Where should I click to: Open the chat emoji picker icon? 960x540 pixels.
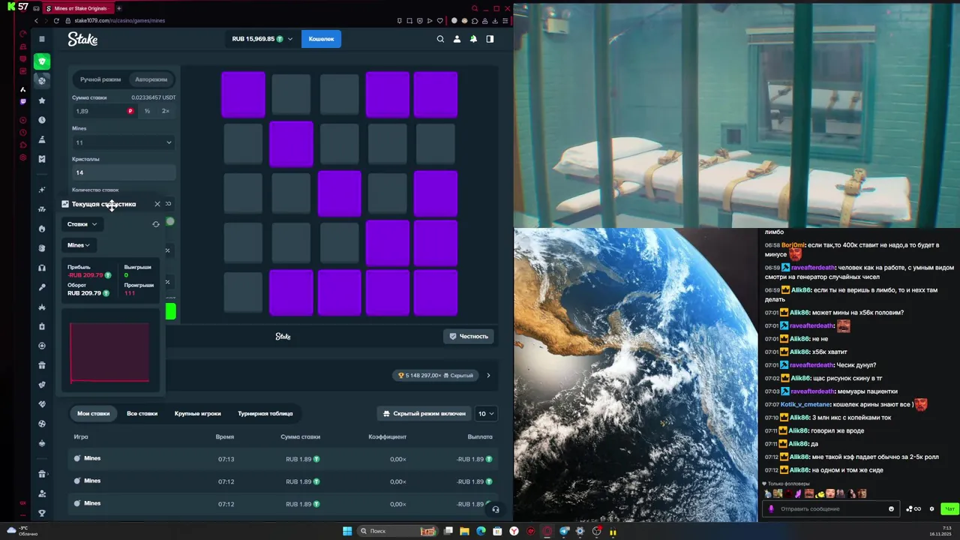click(891, 508)
